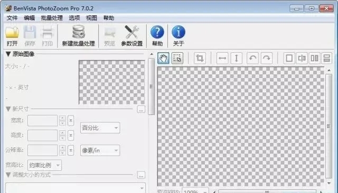The height and width of the screenshot is (193, 338).
Task: Open the 像素/in resolution unit dropdown
Action: pos(100,150)
